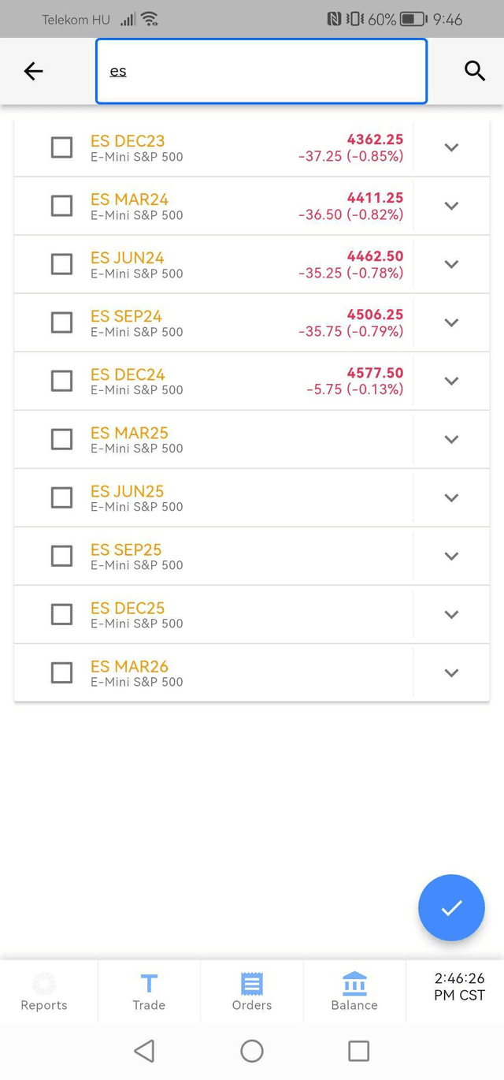Tap the blue checkmark confirm button
This screenshot has height=1080, width=504.
451,907
